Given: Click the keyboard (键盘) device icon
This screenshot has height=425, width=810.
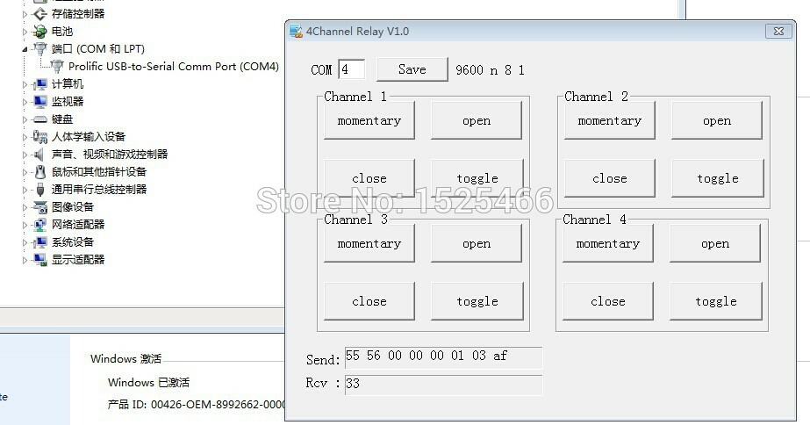Looking at the screenshot, I should pyautogui.click(x=39, y=119).
